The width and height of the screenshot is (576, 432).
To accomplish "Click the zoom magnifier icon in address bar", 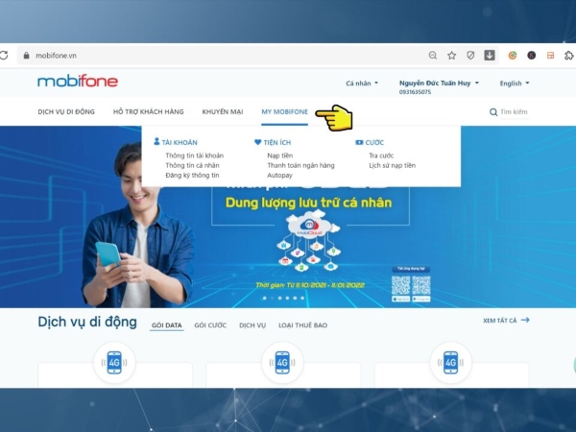I will (x=433, y=56).
